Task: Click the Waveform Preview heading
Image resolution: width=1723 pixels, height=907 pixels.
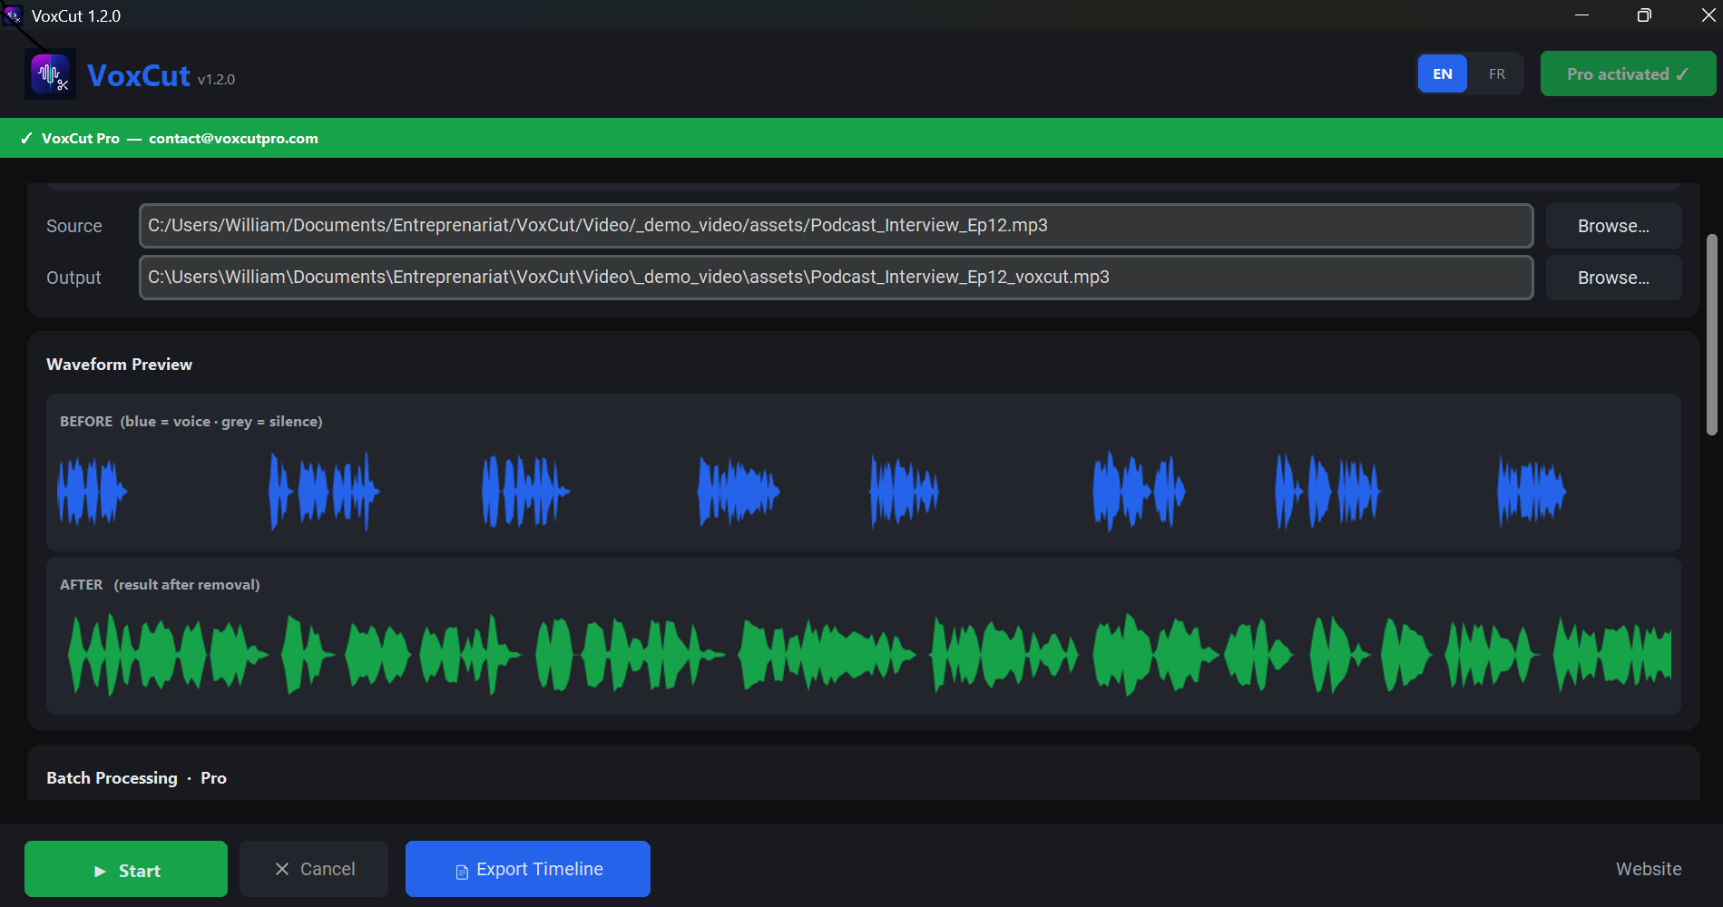Action: click(x=119, y=365)
